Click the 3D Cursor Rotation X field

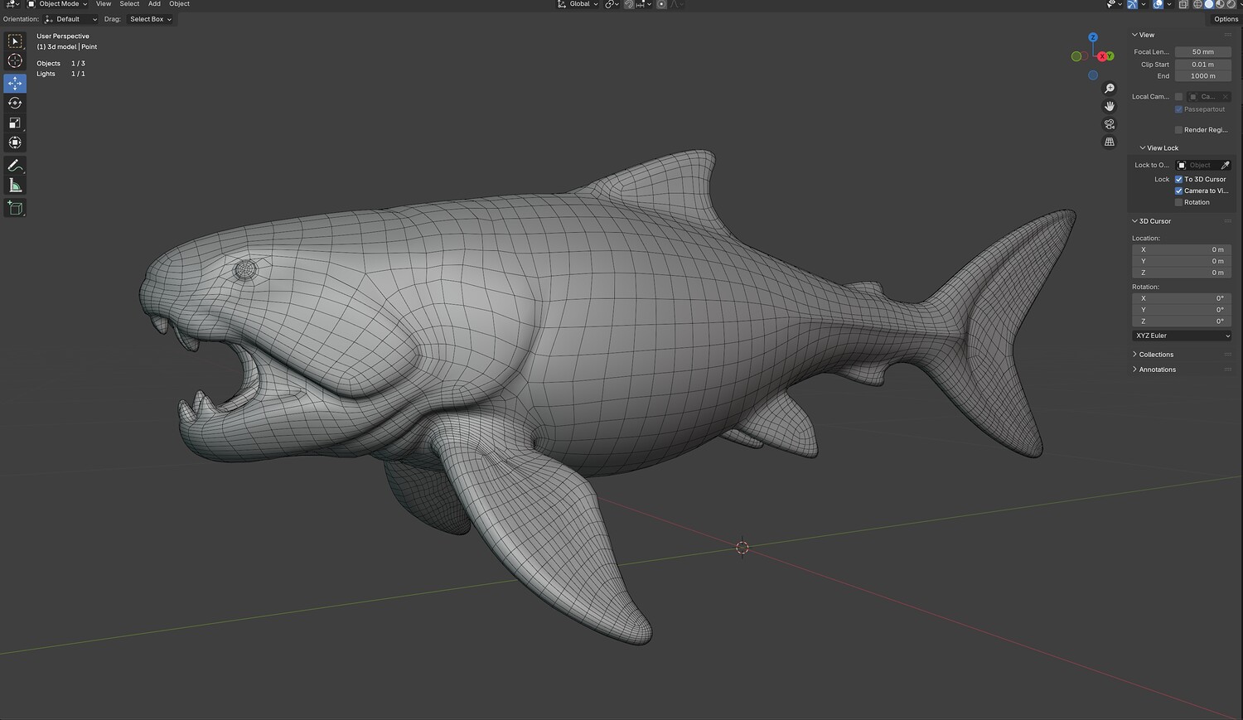pyautogui.click(x=1182, y=298)
